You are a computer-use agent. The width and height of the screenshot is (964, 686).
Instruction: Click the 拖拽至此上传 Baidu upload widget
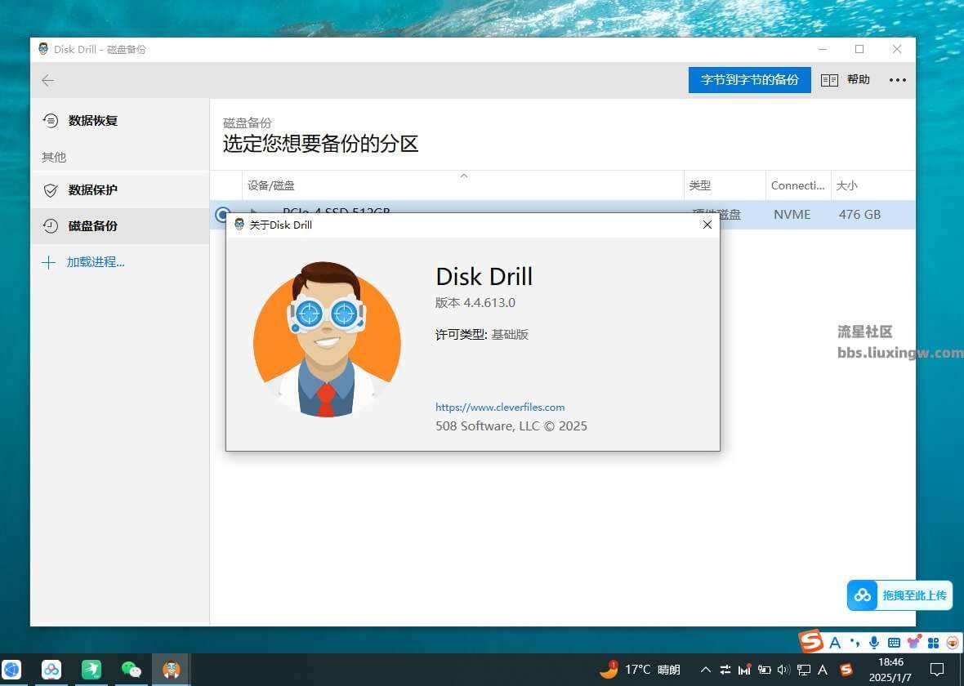pos(899,595)
